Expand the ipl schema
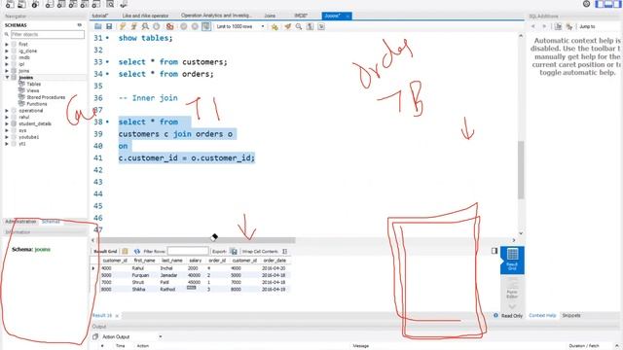 (7, 64)
